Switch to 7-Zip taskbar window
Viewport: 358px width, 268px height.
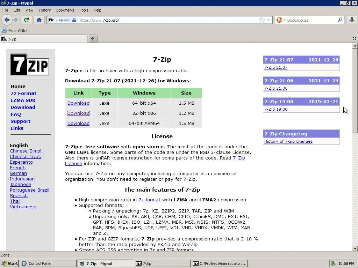pyautogui.click(x=162, y=263)
